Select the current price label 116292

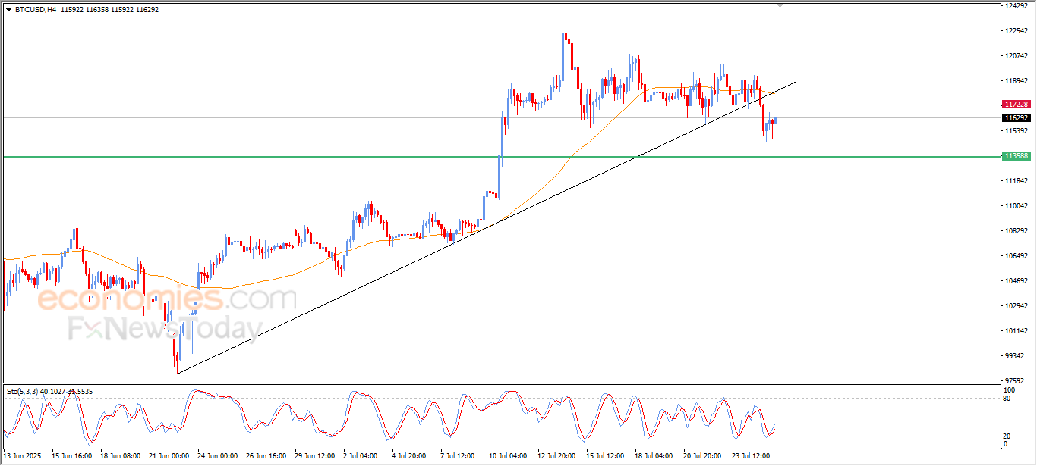[x=1016, y=118]
